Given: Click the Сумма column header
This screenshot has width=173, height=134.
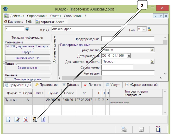Looking at the screenshot, I should click(x=53, y=93).
